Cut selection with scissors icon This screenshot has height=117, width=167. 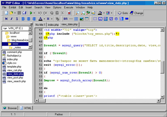(63, 13)
